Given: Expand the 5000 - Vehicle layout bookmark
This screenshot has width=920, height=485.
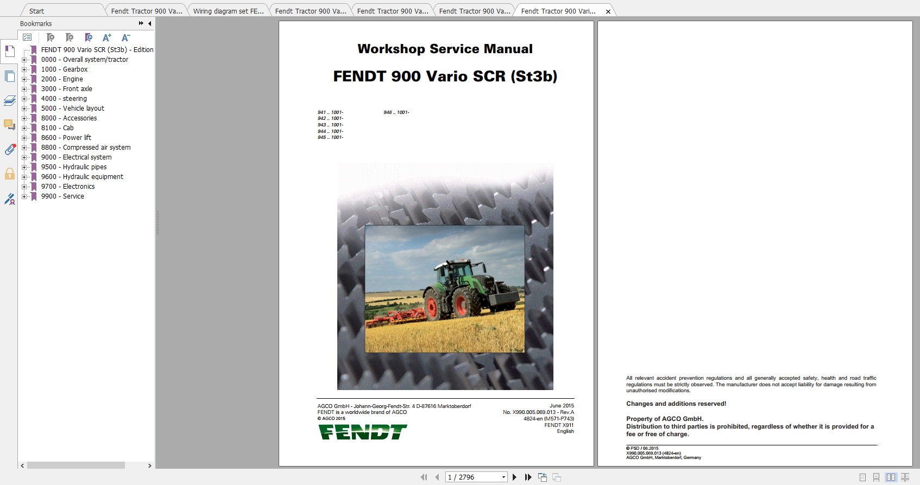Looking at the screenshot, I should (x=24, y=109).
